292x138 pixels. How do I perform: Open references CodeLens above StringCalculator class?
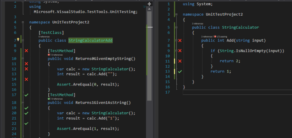[x=197, y=24]
